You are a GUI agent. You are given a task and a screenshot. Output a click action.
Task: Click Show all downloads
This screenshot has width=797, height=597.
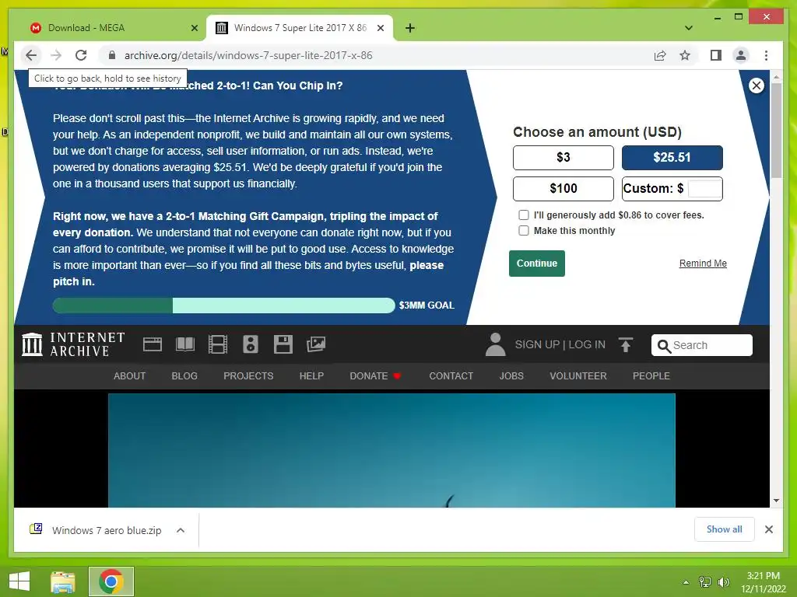pos(725,529)
